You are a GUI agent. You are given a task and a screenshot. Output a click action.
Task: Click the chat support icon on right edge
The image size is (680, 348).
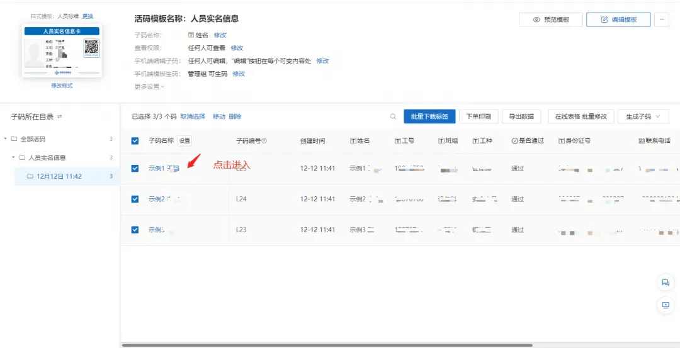665,283
